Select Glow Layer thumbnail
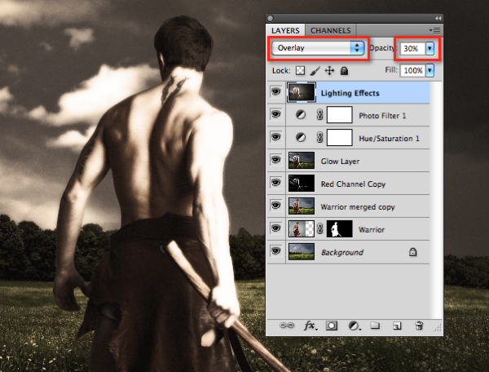This screenshot has width=489, height=372. [x=302, y=160]
